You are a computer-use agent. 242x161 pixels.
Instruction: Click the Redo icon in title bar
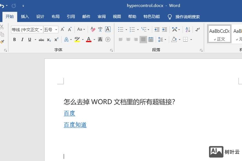click(x=14, y=6)
